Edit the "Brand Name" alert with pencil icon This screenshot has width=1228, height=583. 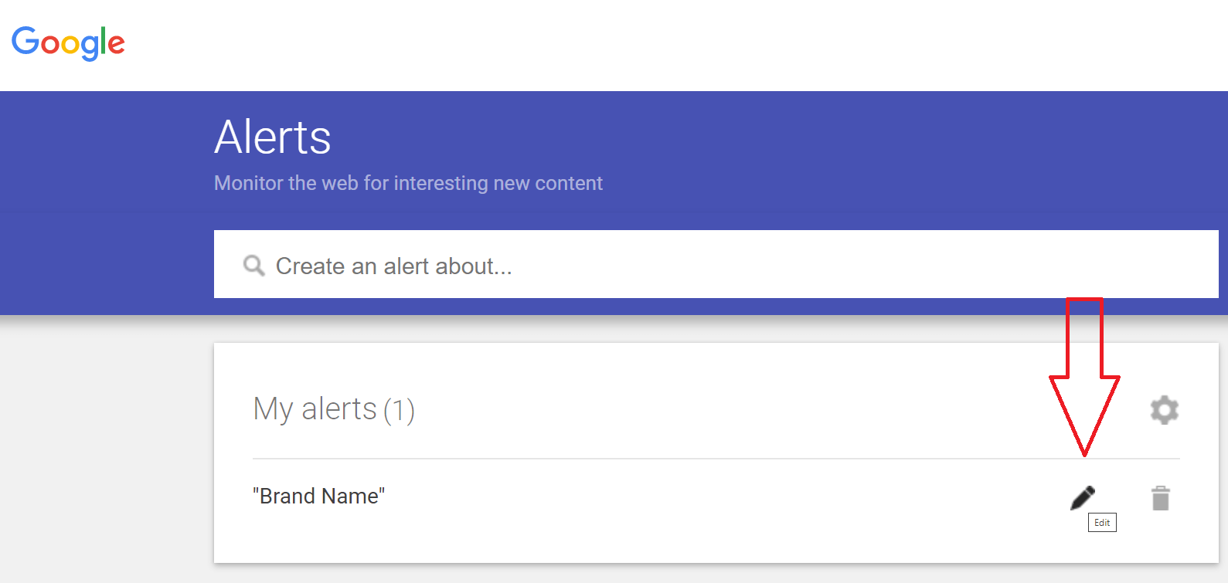(x=1083, y=498)
